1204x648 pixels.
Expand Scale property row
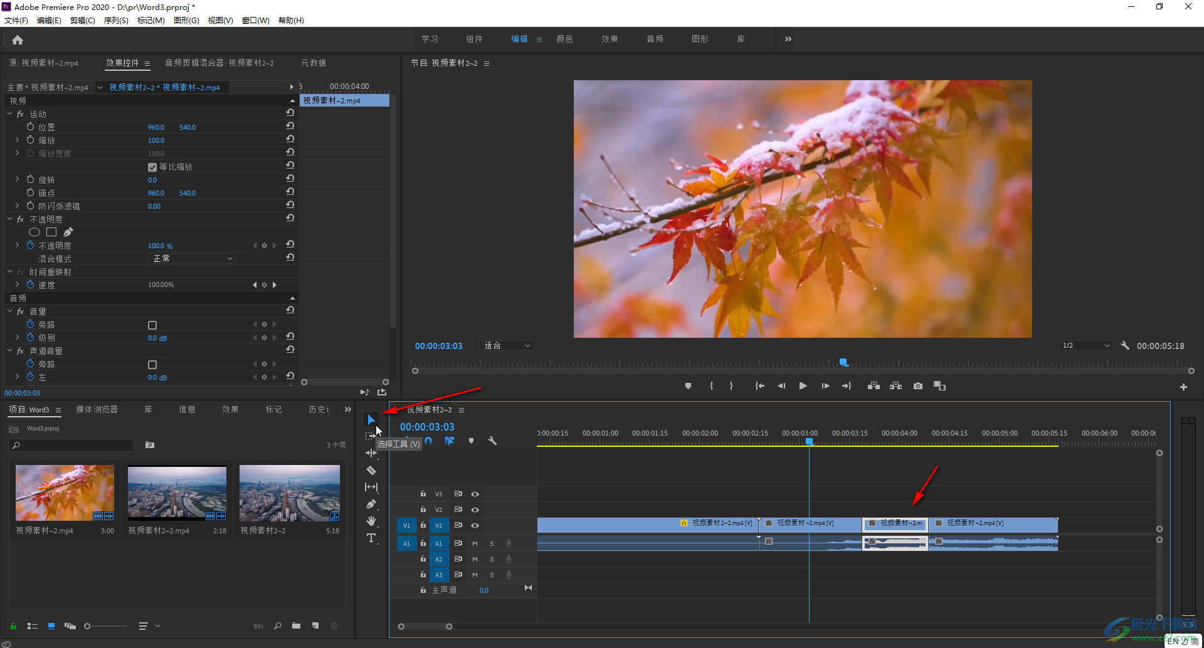[18, 140]
